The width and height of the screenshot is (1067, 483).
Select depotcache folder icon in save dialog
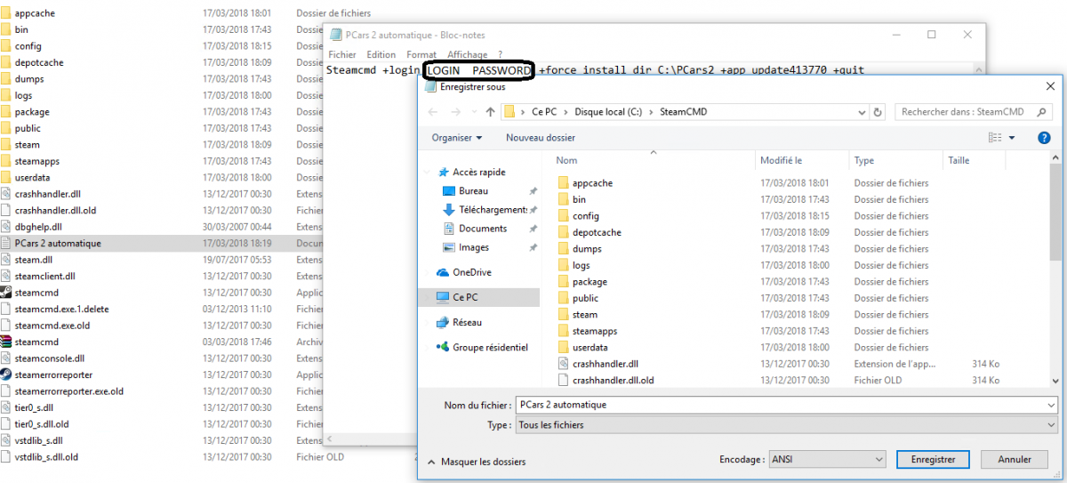[x=563, y=232]
